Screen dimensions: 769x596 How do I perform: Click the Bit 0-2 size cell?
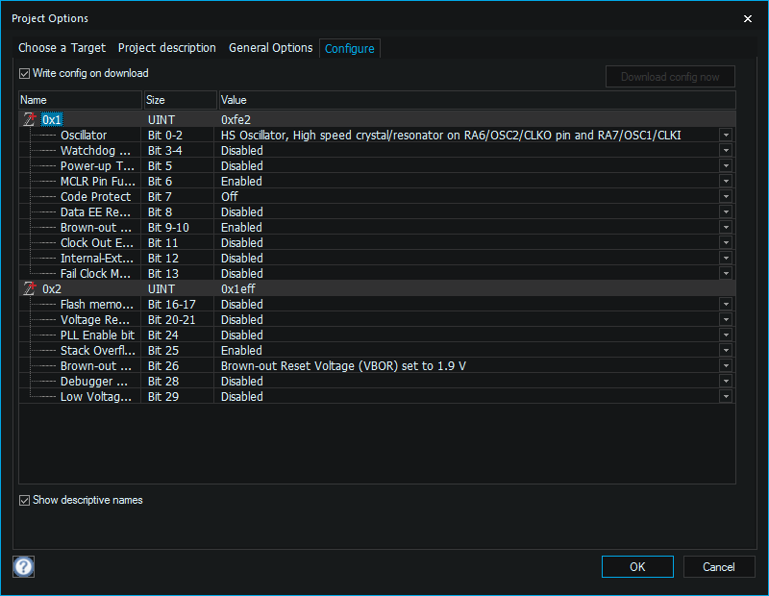point(165,135)
